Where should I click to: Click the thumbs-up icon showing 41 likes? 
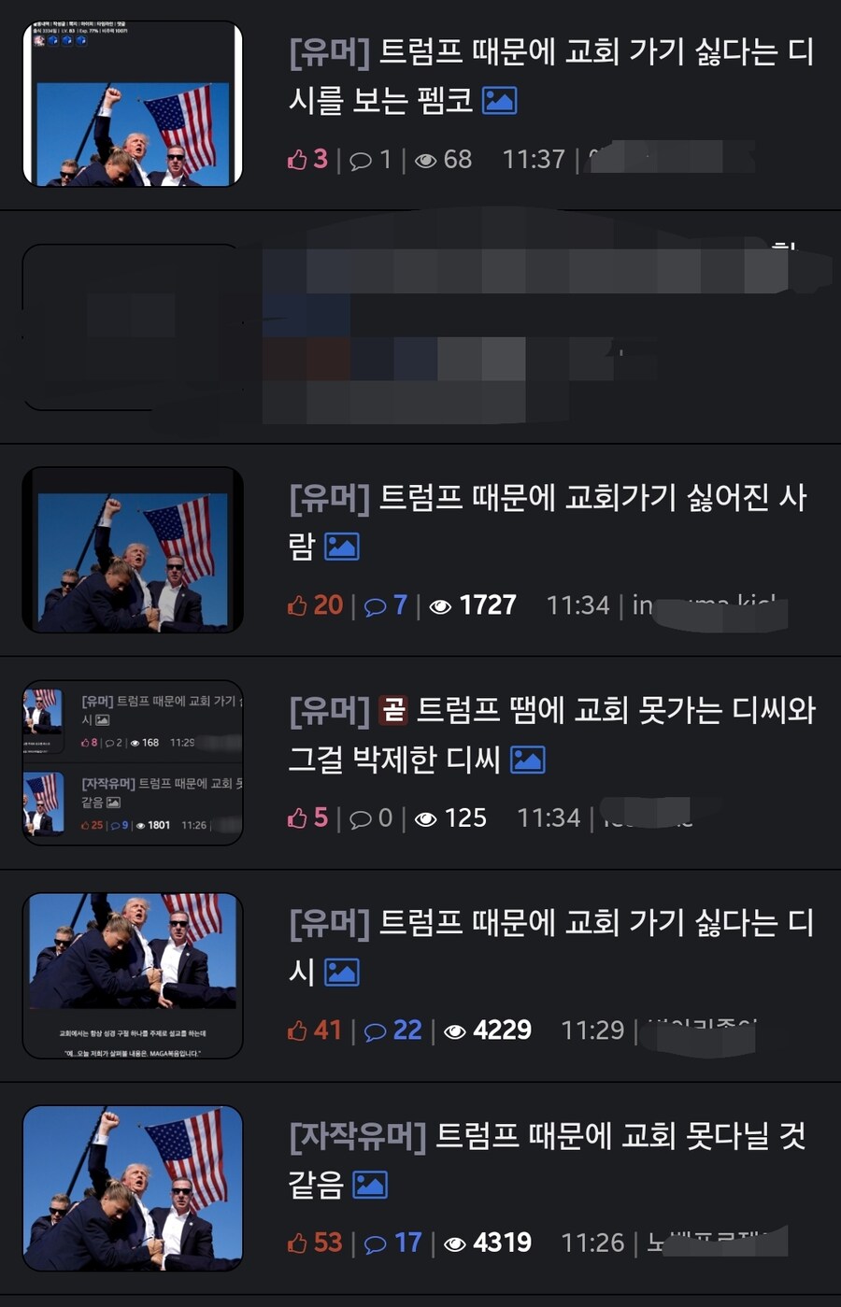tap(297, 1030)
